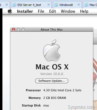Screen dimensions: 97x110
Task: Switch to the ESX Server 4_test tab
Action: [x=31, y=5]
